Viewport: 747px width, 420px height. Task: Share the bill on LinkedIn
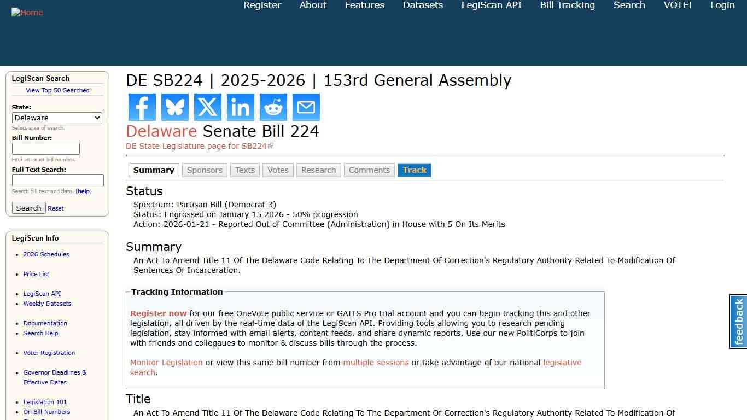tap(240, 107)
